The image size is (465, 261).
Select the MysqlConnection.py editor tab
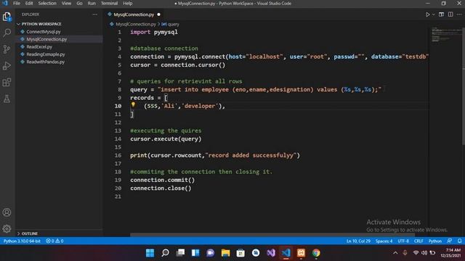134,14
